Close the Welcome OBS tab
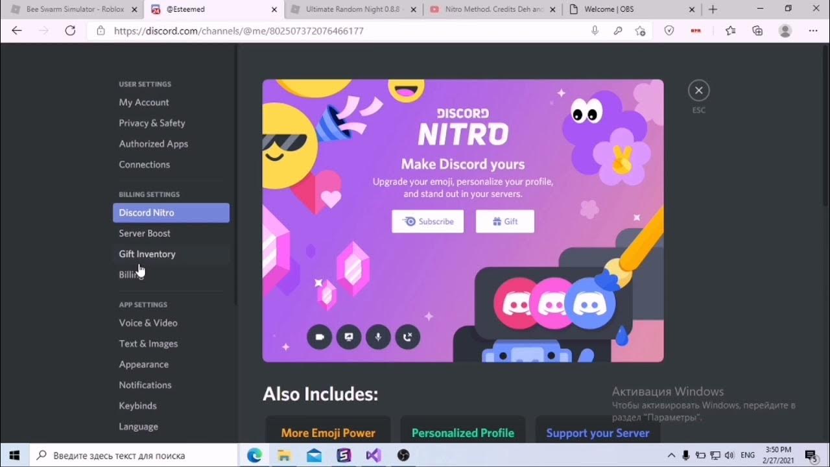This screenshot has width=830, height=467. coord(692,9)
